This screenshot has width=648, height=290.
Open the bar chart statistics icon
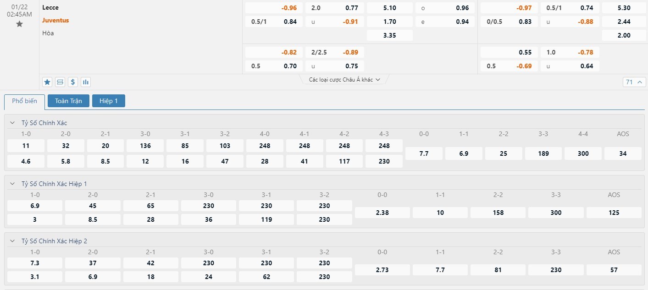pyautogui.click(x=86, y=82)
